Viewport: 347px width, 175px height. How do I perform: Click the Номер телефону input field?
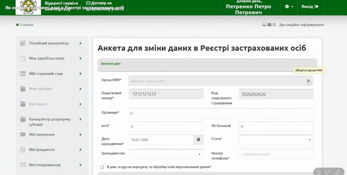click(276, 154)
